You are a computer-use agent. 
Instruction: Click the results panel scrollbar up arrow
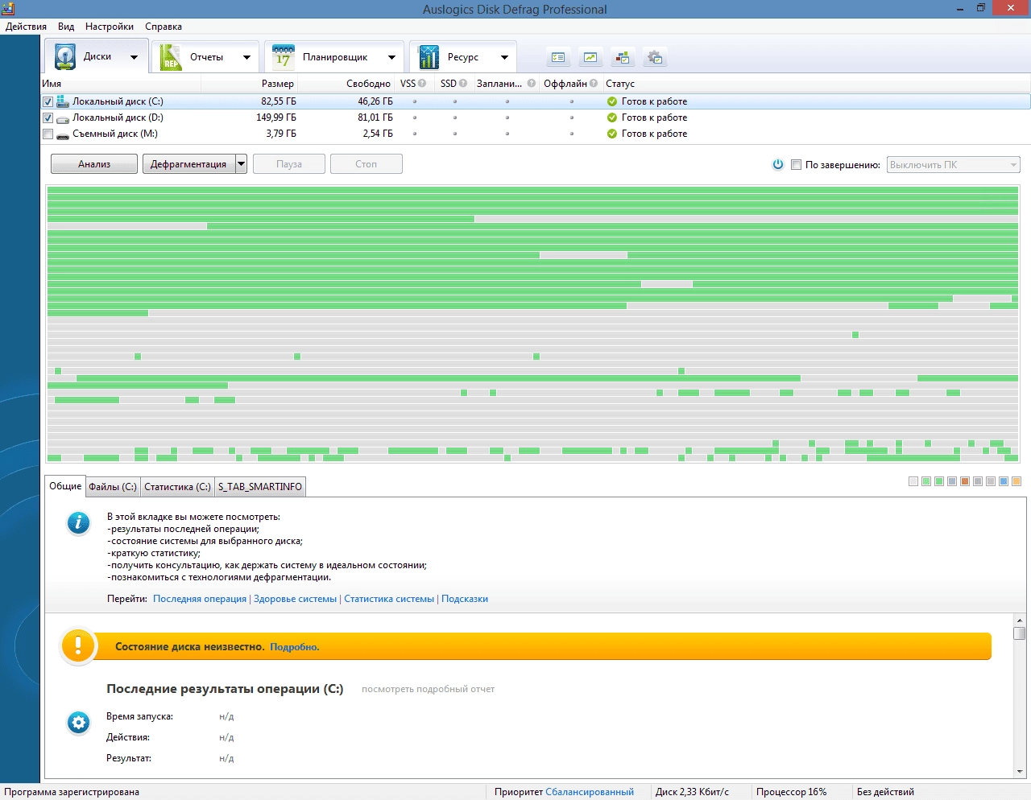(1020, 621)
